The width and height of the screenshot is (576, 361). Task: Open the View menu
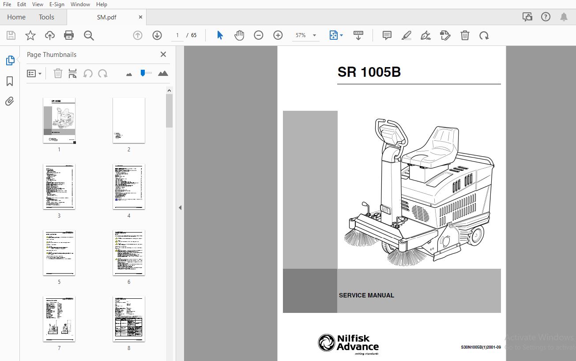(x=38, y=4)
